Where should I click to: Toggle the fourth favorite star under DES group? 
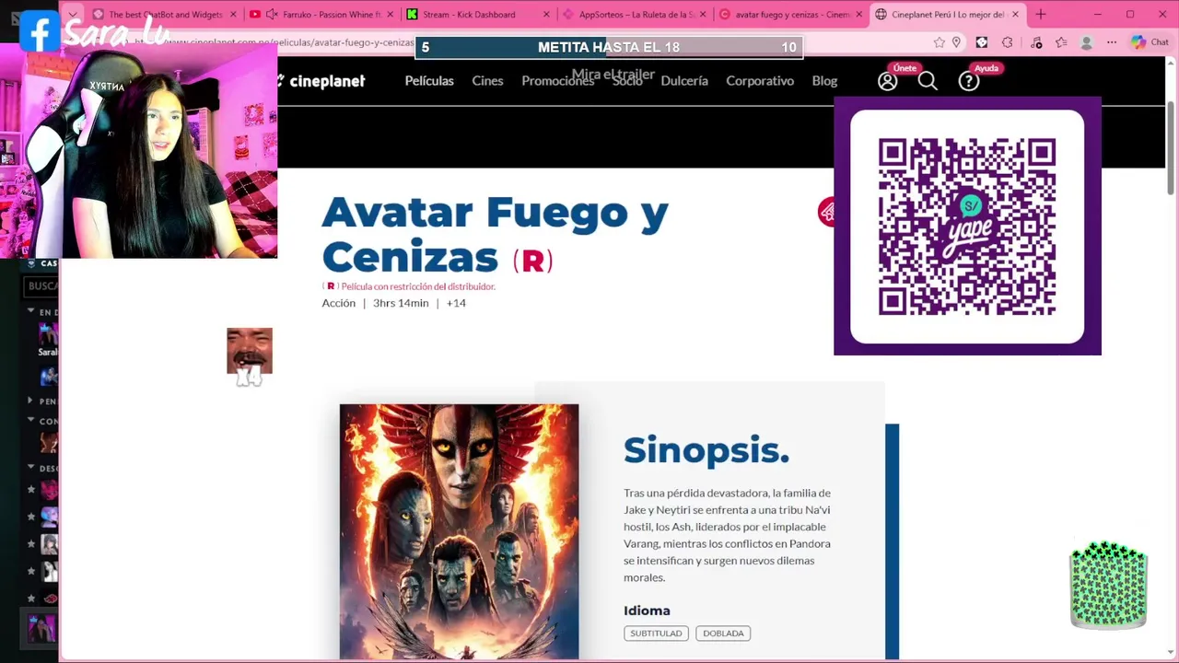coord(31,571)
